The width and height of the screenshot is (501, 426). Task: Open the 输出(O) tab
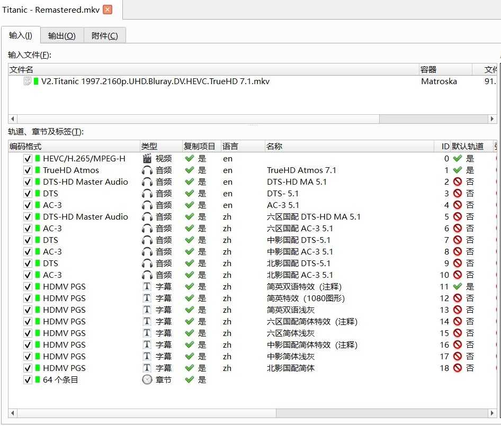coord(61,35)
